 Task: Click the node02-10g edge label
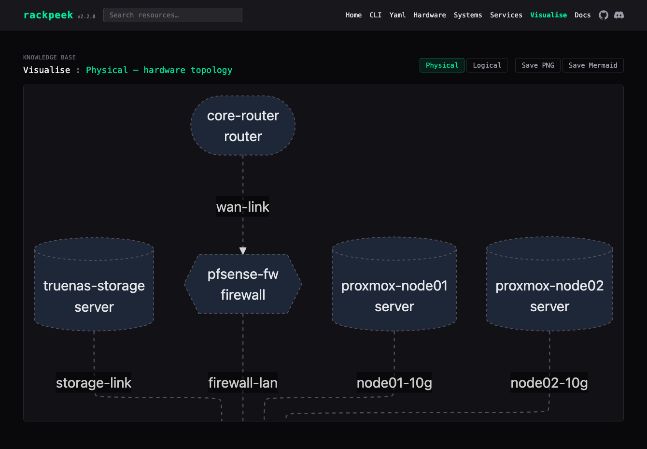(x=549, y=383)
